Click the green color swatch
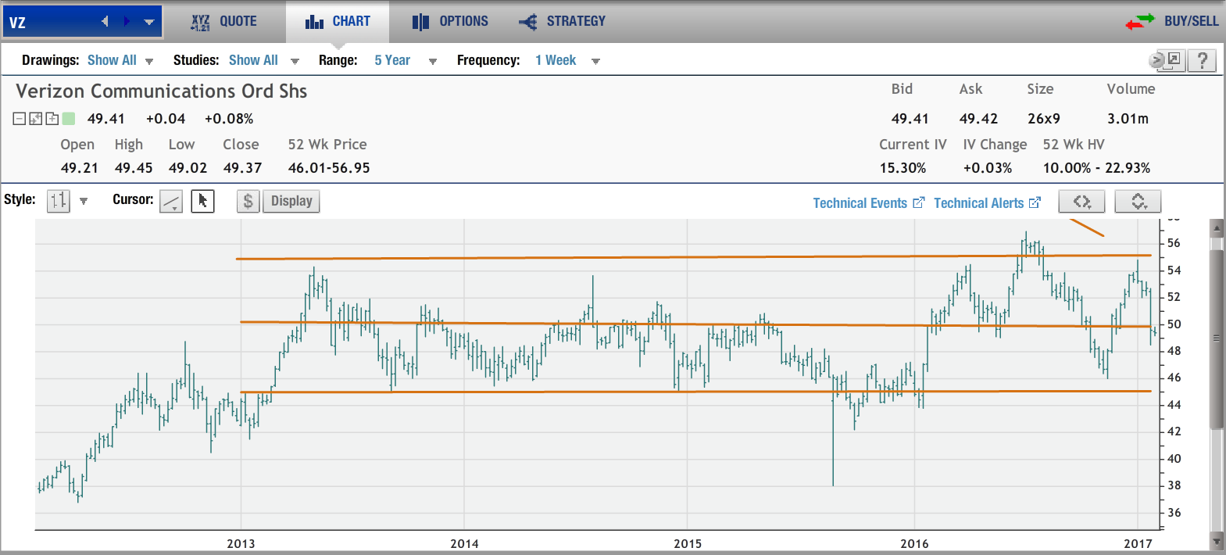This screenshot has height=555, width=1226. point(69,119)
